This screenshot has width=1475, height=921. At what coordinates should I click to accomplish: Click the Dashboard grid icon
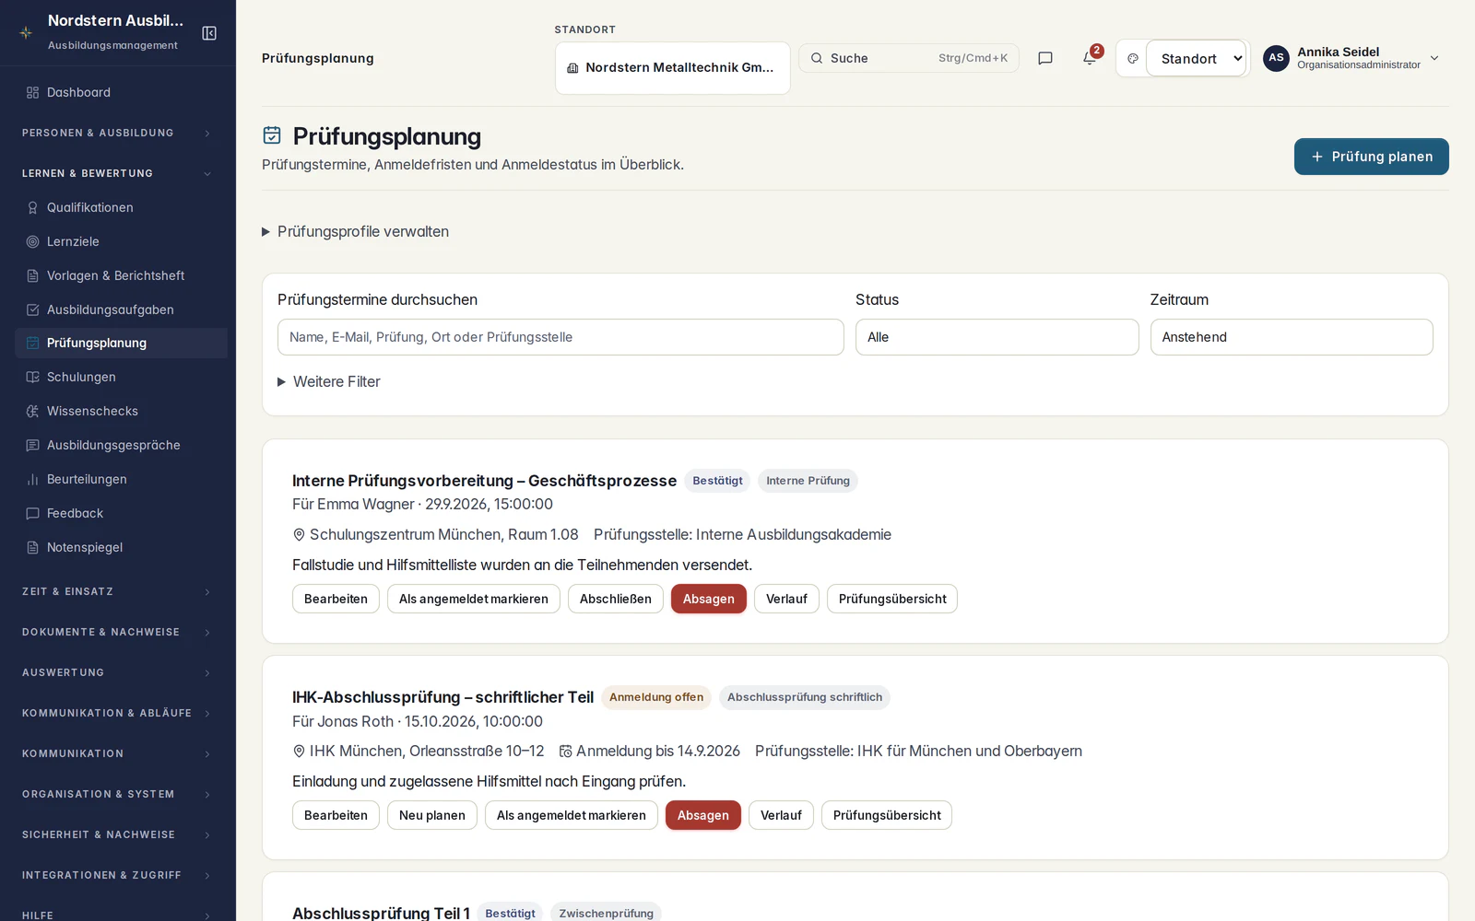32,92
